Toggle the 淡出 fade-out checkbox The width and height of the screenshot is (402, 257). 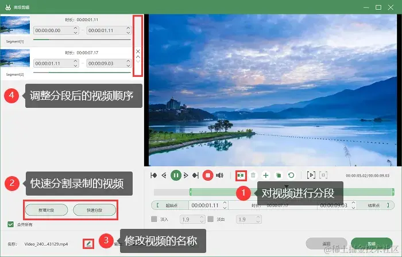tap(211, 219)
